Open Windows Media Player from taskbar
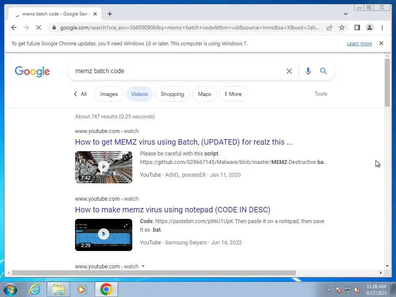The width and height of the screenshot is (396, 297). click(x=82, y=289)
